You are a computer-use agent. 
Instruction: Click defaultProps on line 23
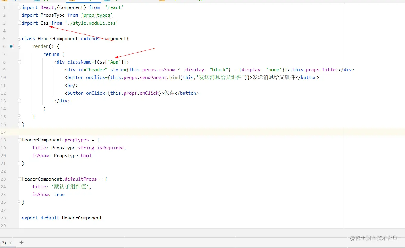click(80, 179)
